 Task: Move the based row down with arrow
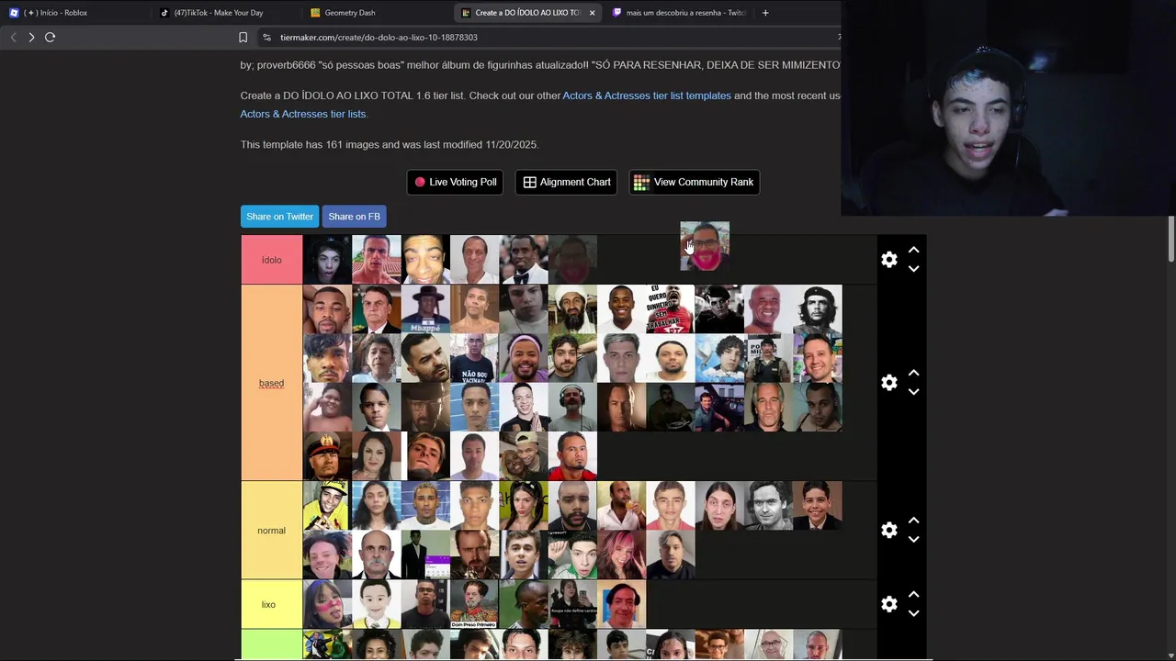click(x=913, y=392)
